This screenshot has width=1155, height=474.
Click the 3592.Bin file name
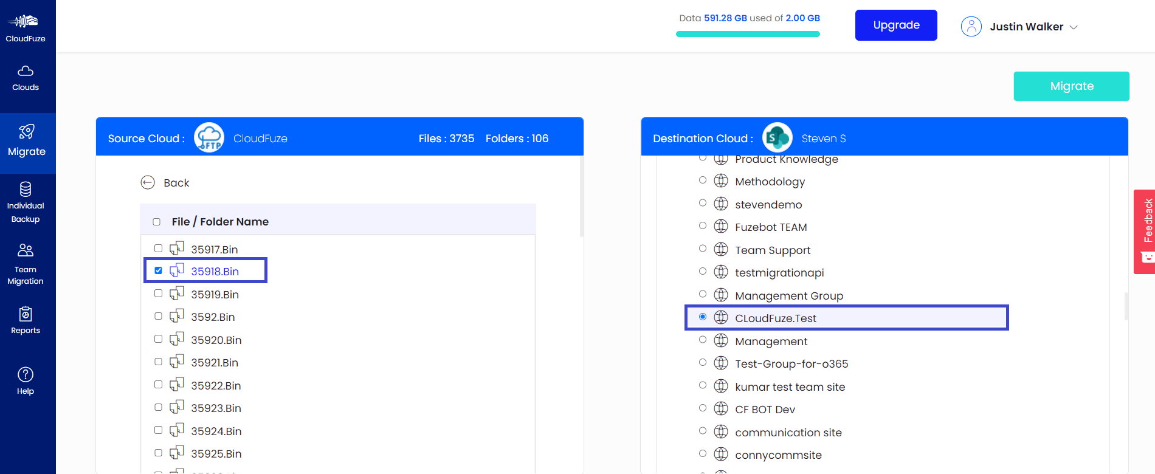pos(213,317)
